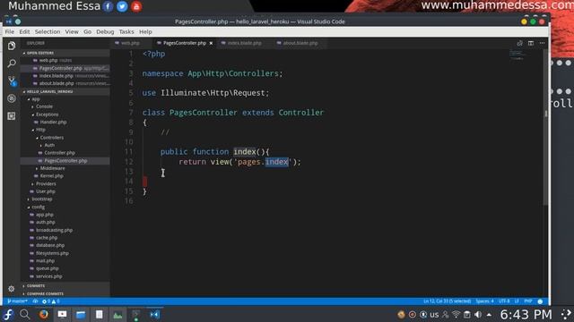574x322 pixels.
Task: Click the volume icon in system tray
Action: (x=478, y=314)
